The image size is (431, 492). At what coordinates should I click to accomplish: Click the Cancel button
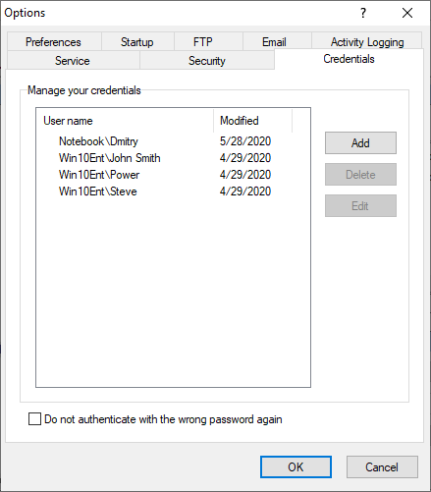[382, 466]
